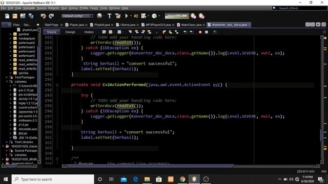Switch to the Player.java tab
Viewport: 328px width, 184px height.
pos(76,25)
